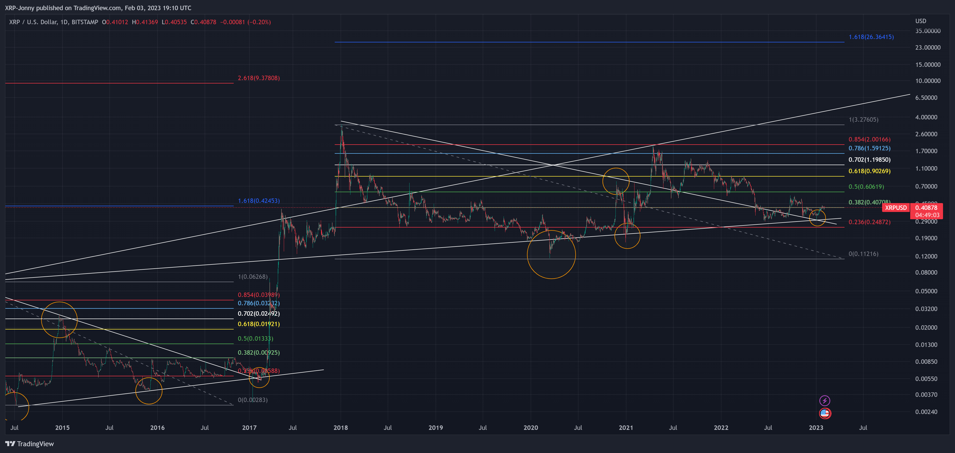
Task: Select Fib label 0.854(0.03989)
Action: click(x=259, y=295)
